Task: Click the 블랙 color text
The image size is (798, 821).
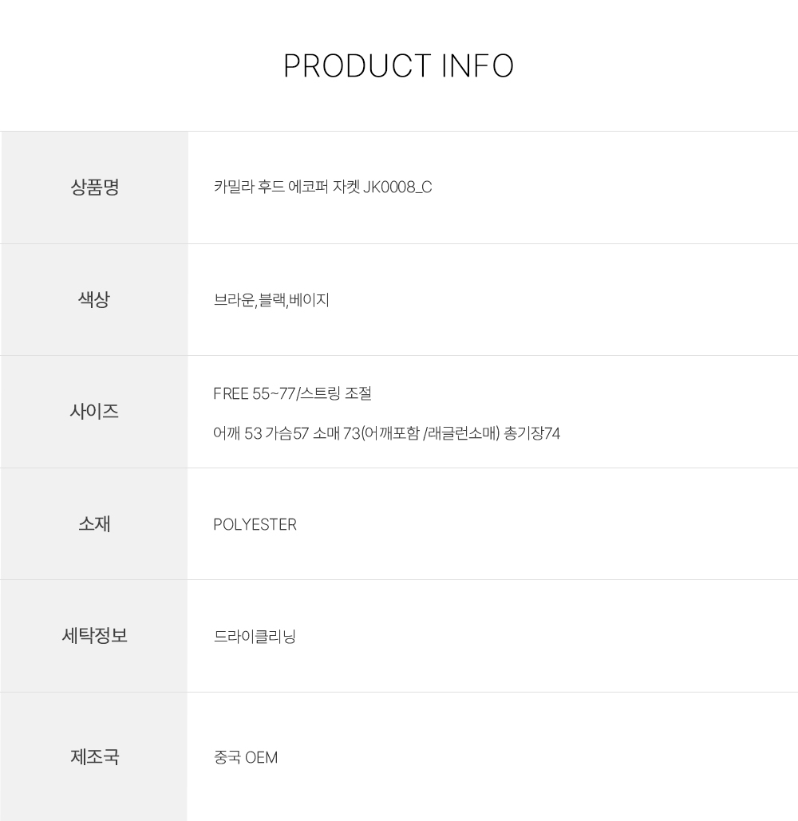Action: pyautogui.click(x=271, y=301)
